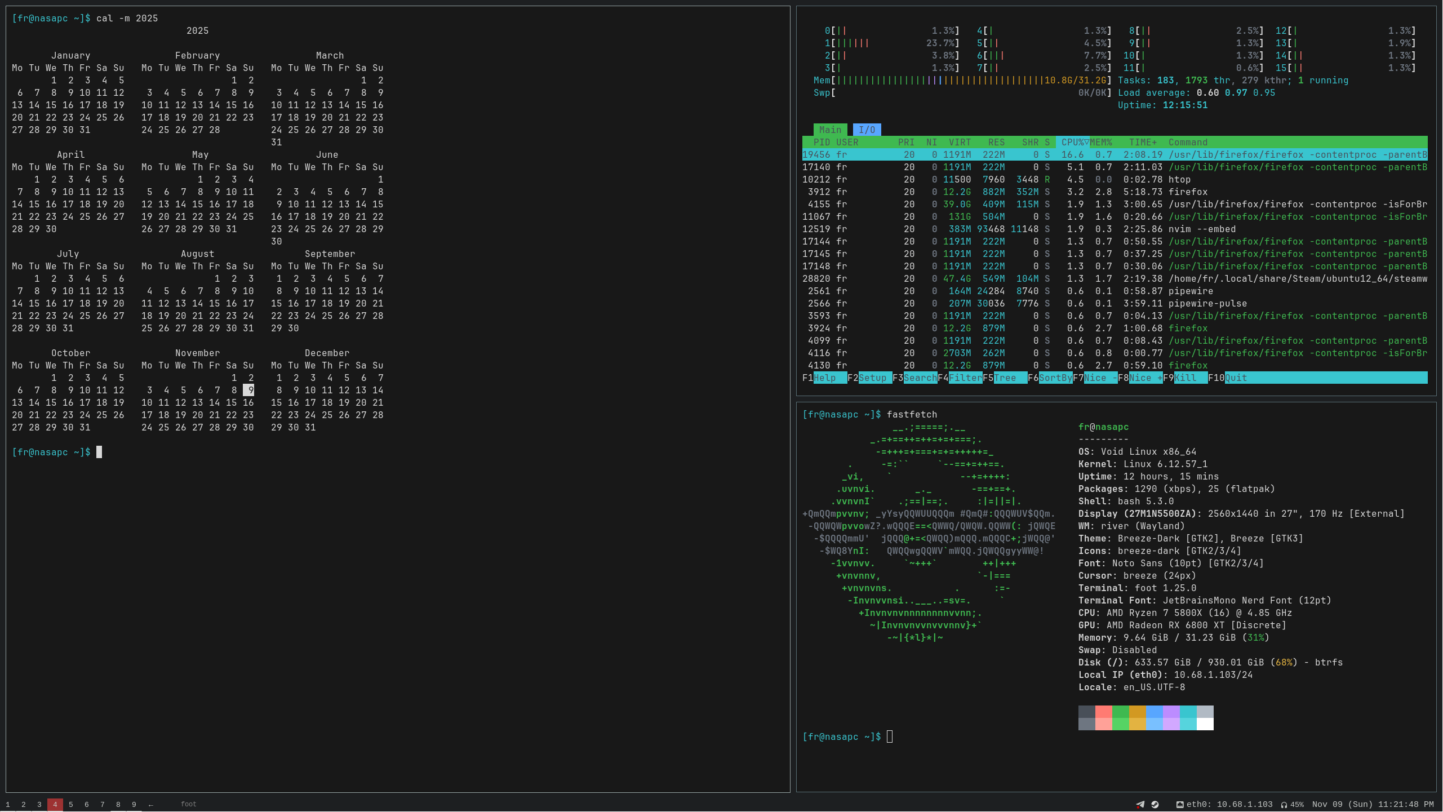
Task: Click the CPU% column sort header
Action: coord(1073,143)
